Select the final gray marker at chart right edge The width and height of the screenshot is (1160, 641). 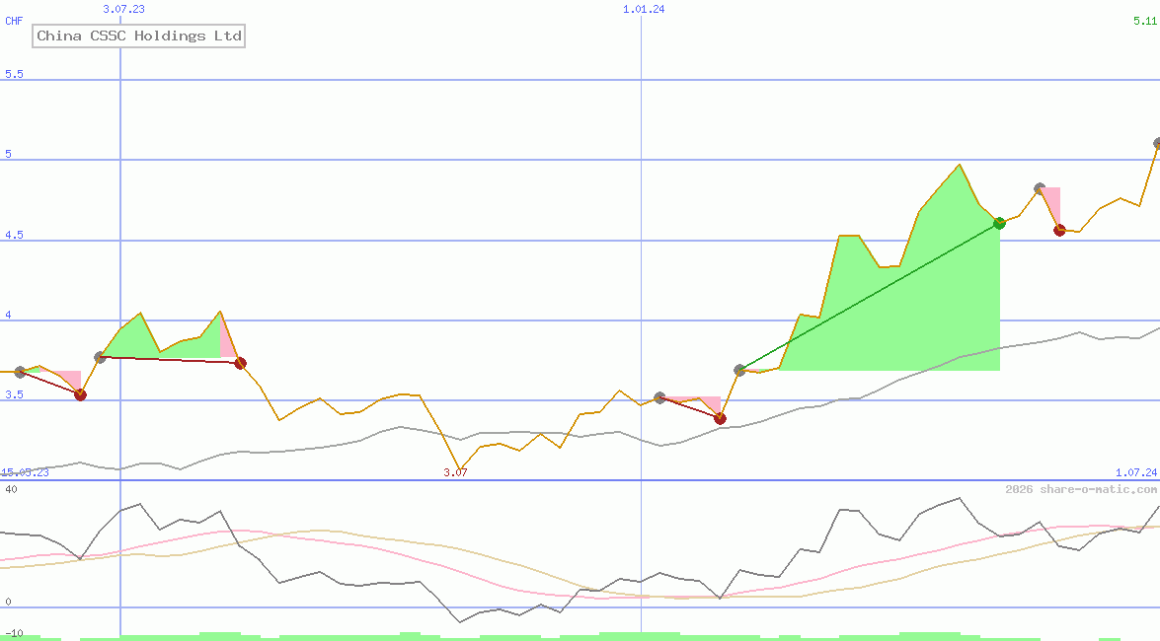click(1157, 143)
